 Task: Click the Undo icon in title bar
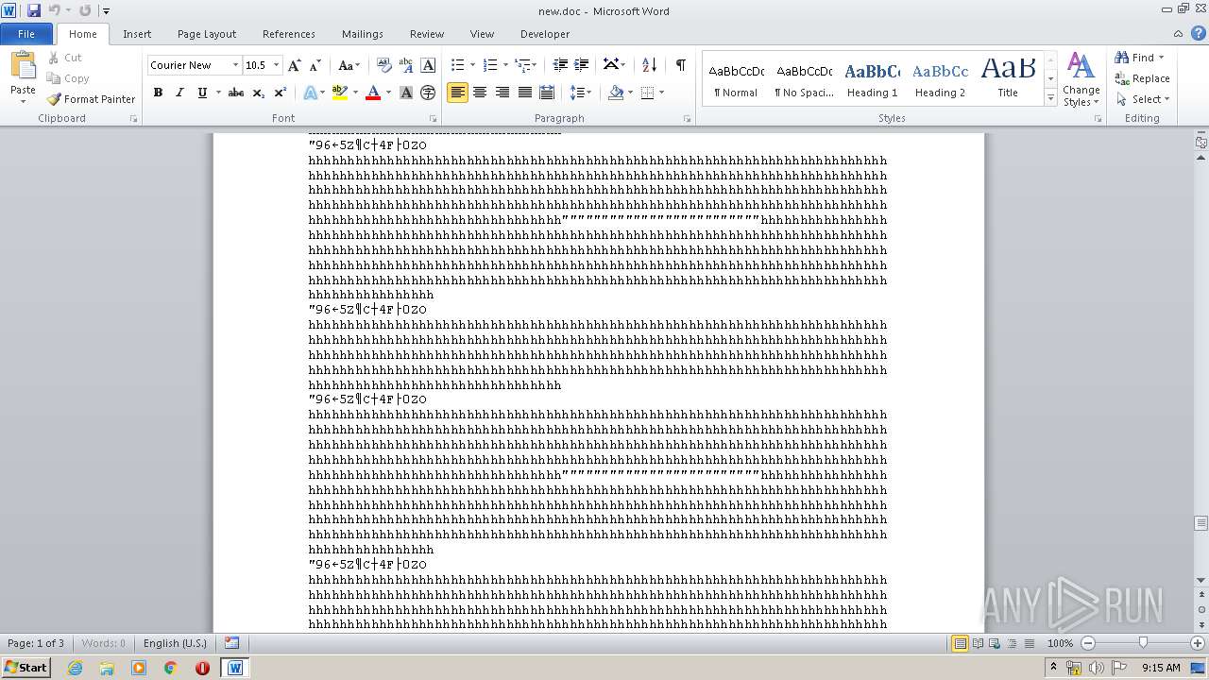click(54, 10)
